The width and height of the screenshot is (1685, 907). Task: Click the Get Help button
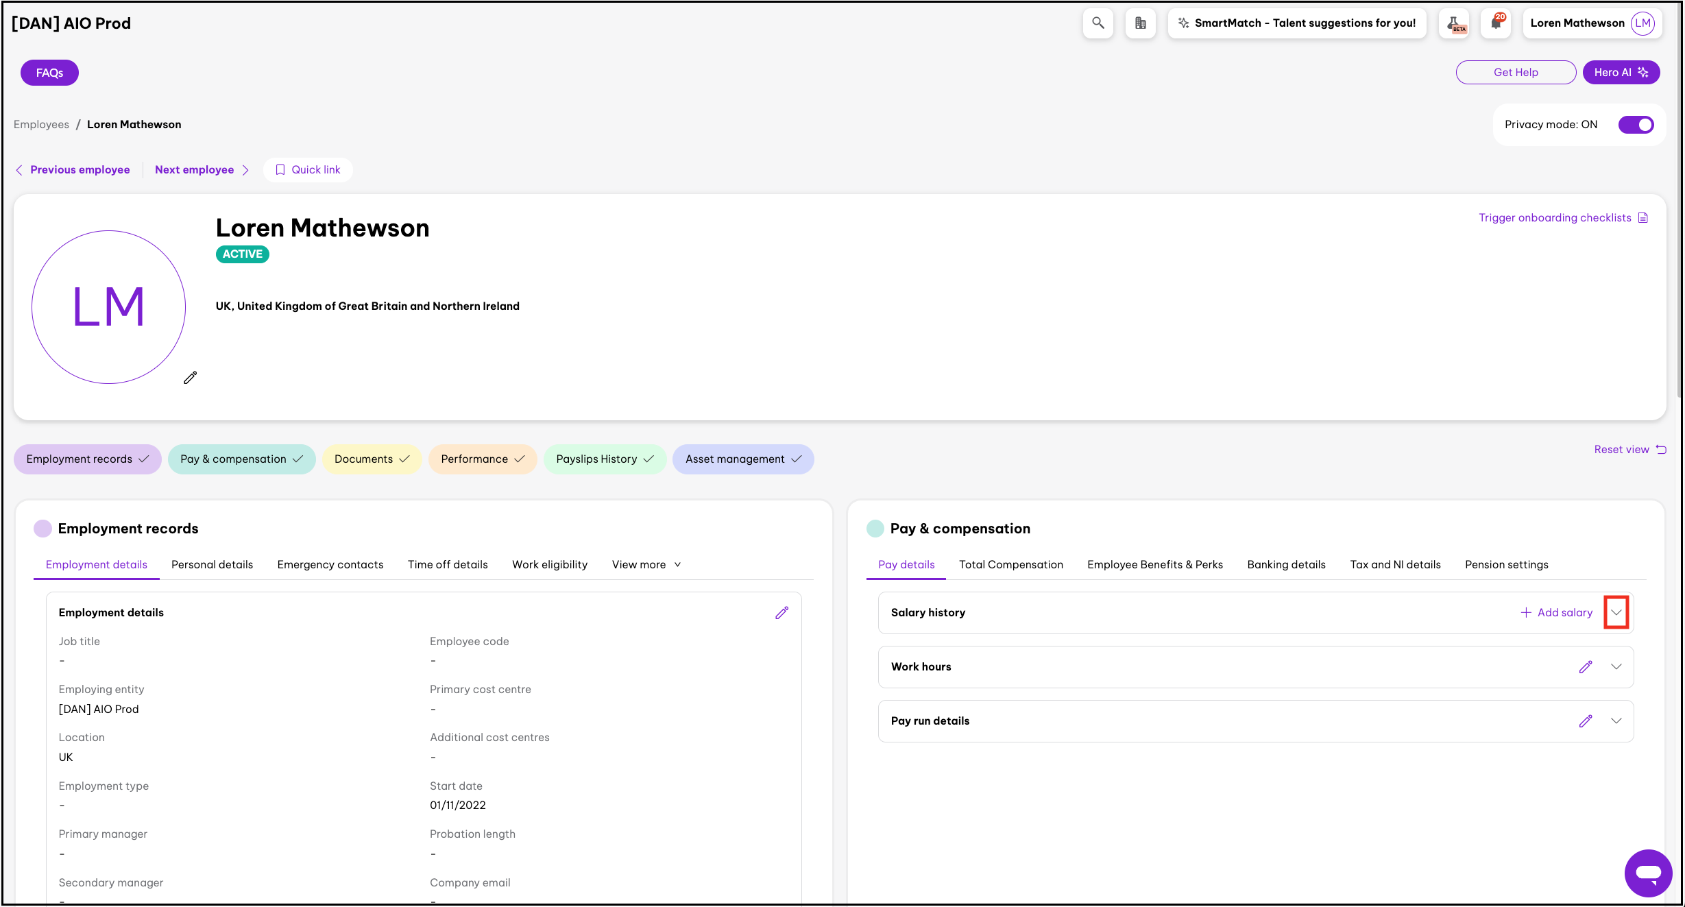(x=1516, y=73)
